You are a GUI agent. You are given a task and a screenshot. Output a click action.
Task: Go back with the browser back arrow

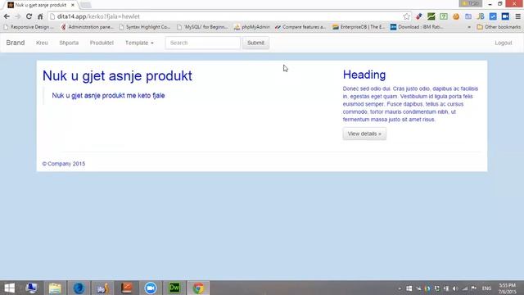click(7, 16)
